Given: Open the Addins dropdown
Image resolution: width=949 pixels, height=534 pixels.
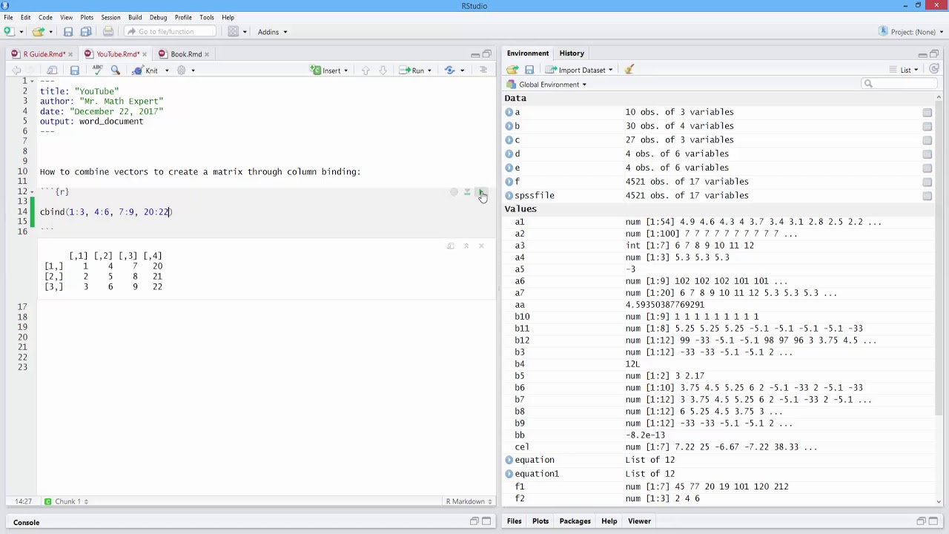Looking at the screenshot, I should pyautogui.click(x=272, y=32).
